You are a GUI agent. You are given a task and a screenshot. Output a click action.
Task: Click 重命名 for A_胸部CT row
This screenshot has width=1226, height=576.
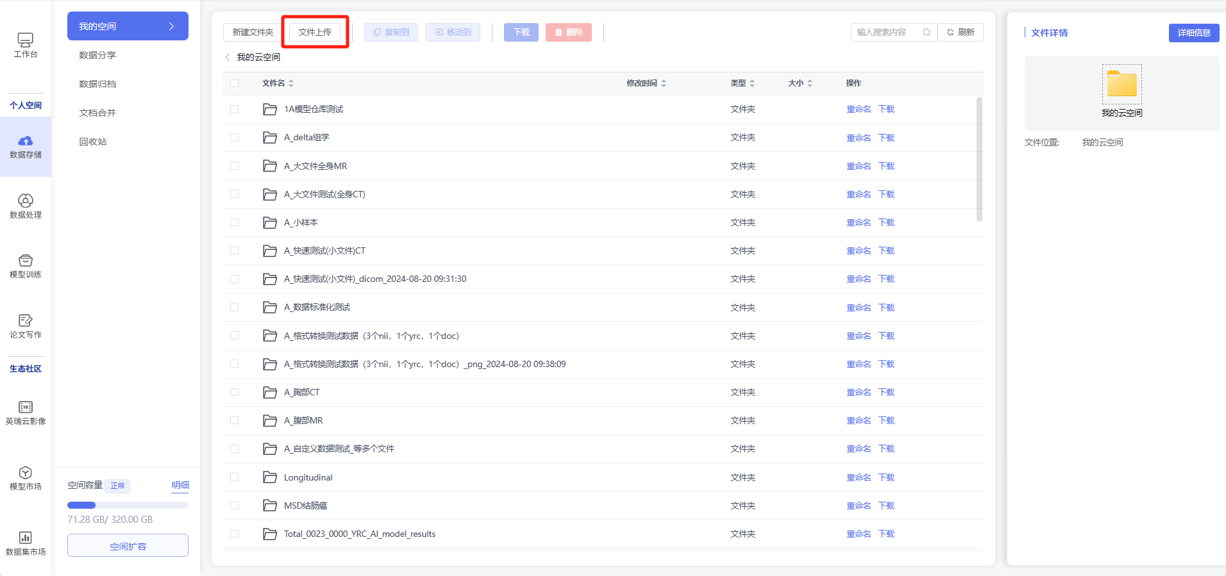pos(859,392)
